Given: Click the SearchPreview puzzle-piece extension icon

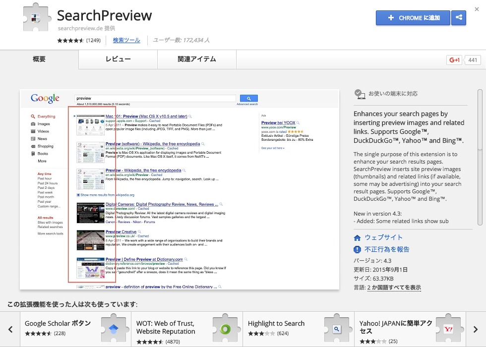Looking at the screenshot, I should coord(37,18).
